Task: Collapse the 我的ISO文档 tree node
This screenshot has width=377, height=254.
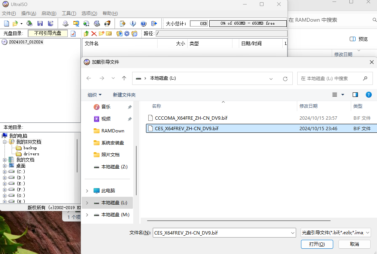Action: click(x=4, y=142)
